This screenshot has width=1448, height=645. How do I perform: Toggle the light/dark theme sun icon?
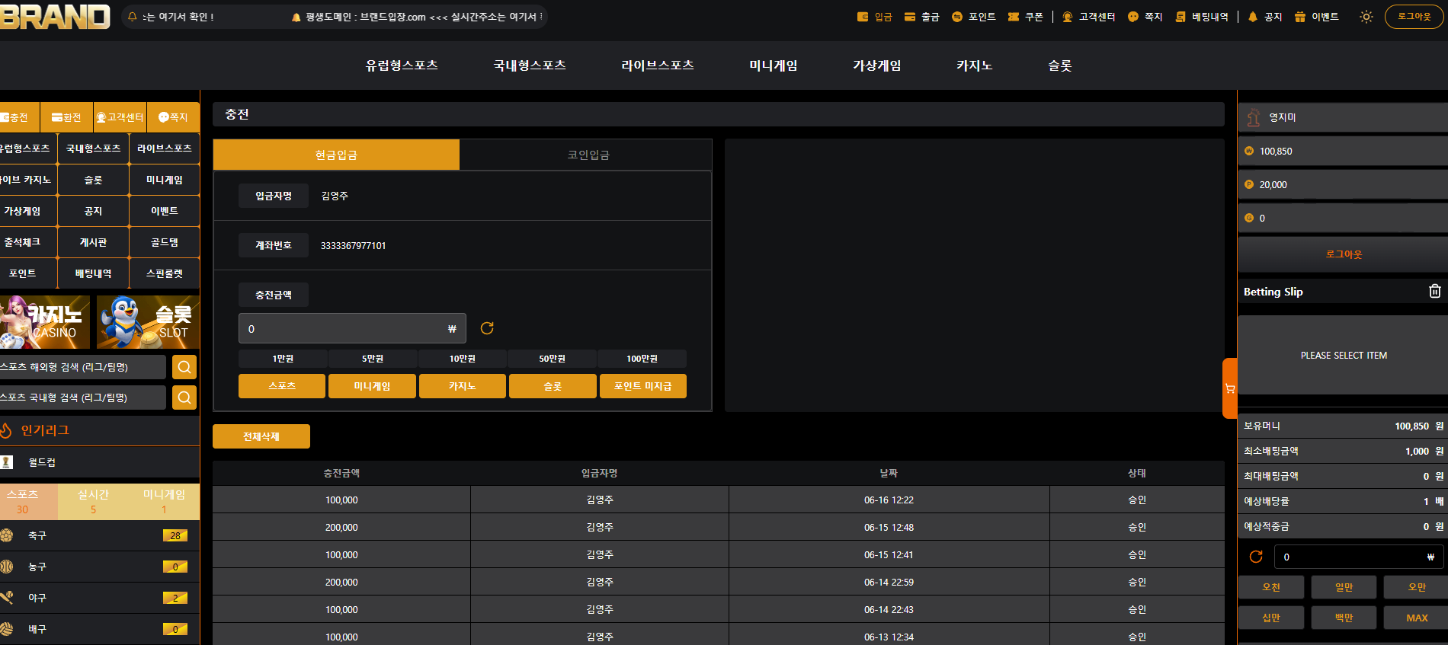pos(1366,17)
